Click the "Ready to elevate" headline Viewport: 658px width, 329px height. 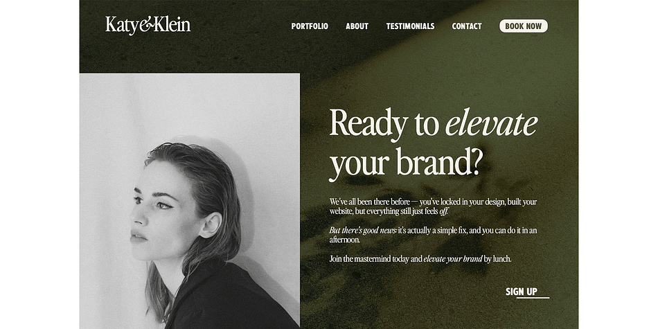[434, 123]
